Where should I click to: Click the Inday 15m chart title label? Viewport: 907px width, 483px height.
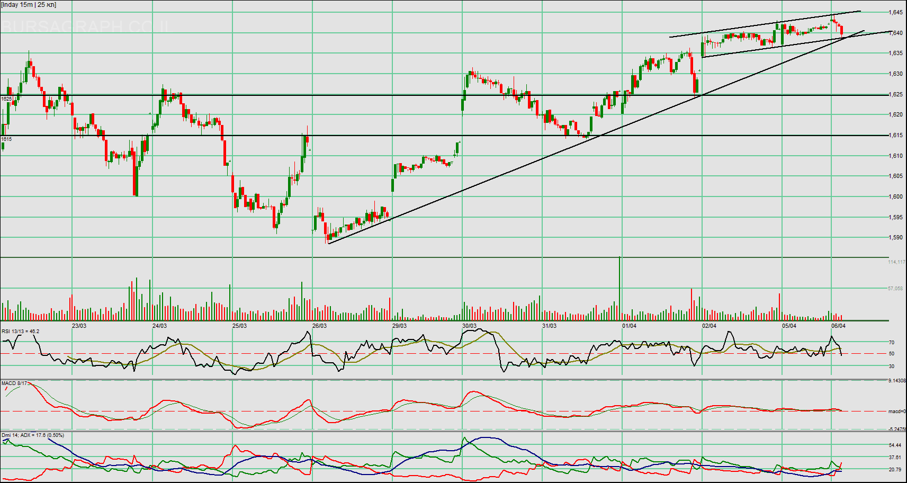[x=29, y=5]
